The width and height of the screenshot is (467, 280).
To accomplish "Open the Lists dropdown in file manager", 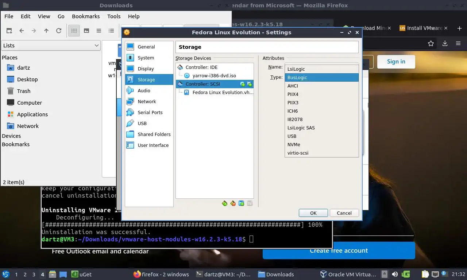I will (x=51, y=46).
